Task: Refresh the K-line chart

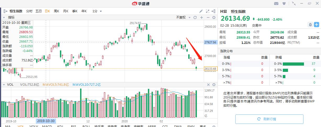Action: click(195, 18)
